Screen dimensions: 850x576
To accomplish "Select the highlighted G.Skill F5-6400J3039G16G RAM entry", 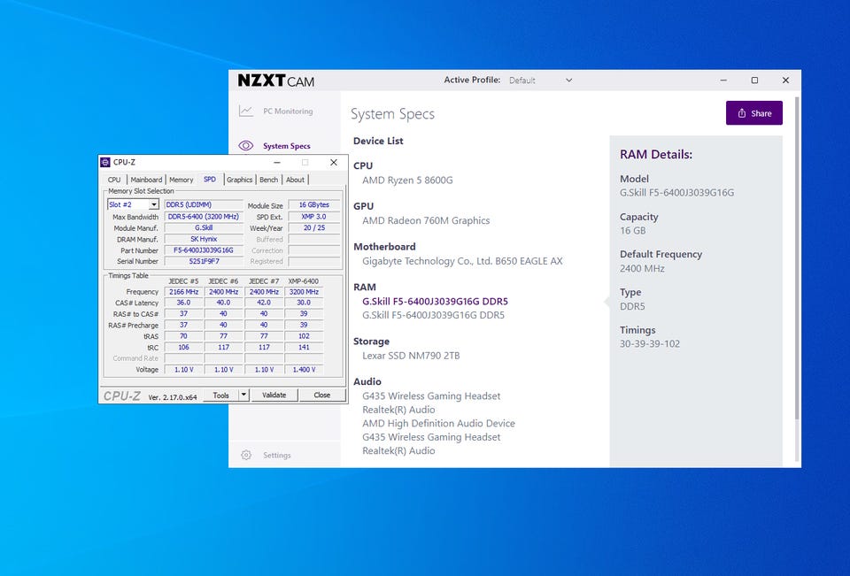I will 436,302.
